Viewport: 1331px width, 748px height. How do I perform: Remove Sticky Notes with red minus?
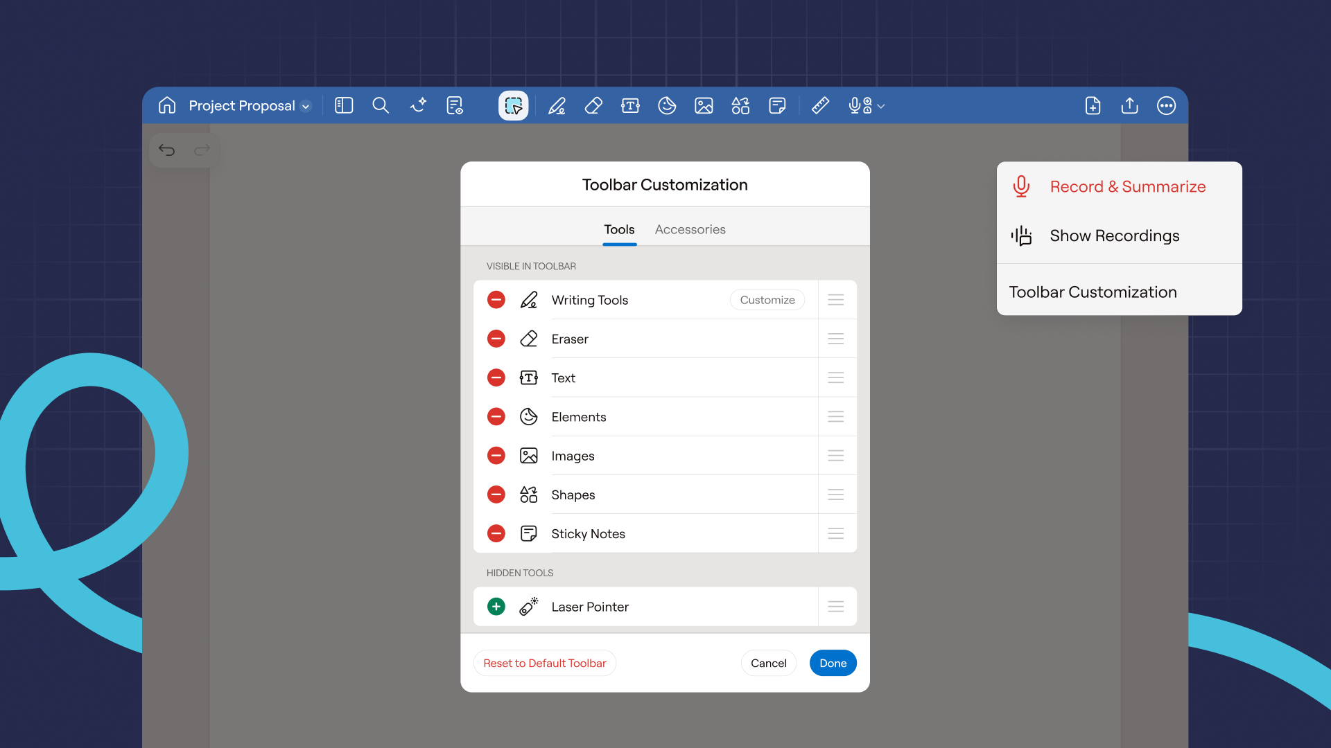[496, 533]
